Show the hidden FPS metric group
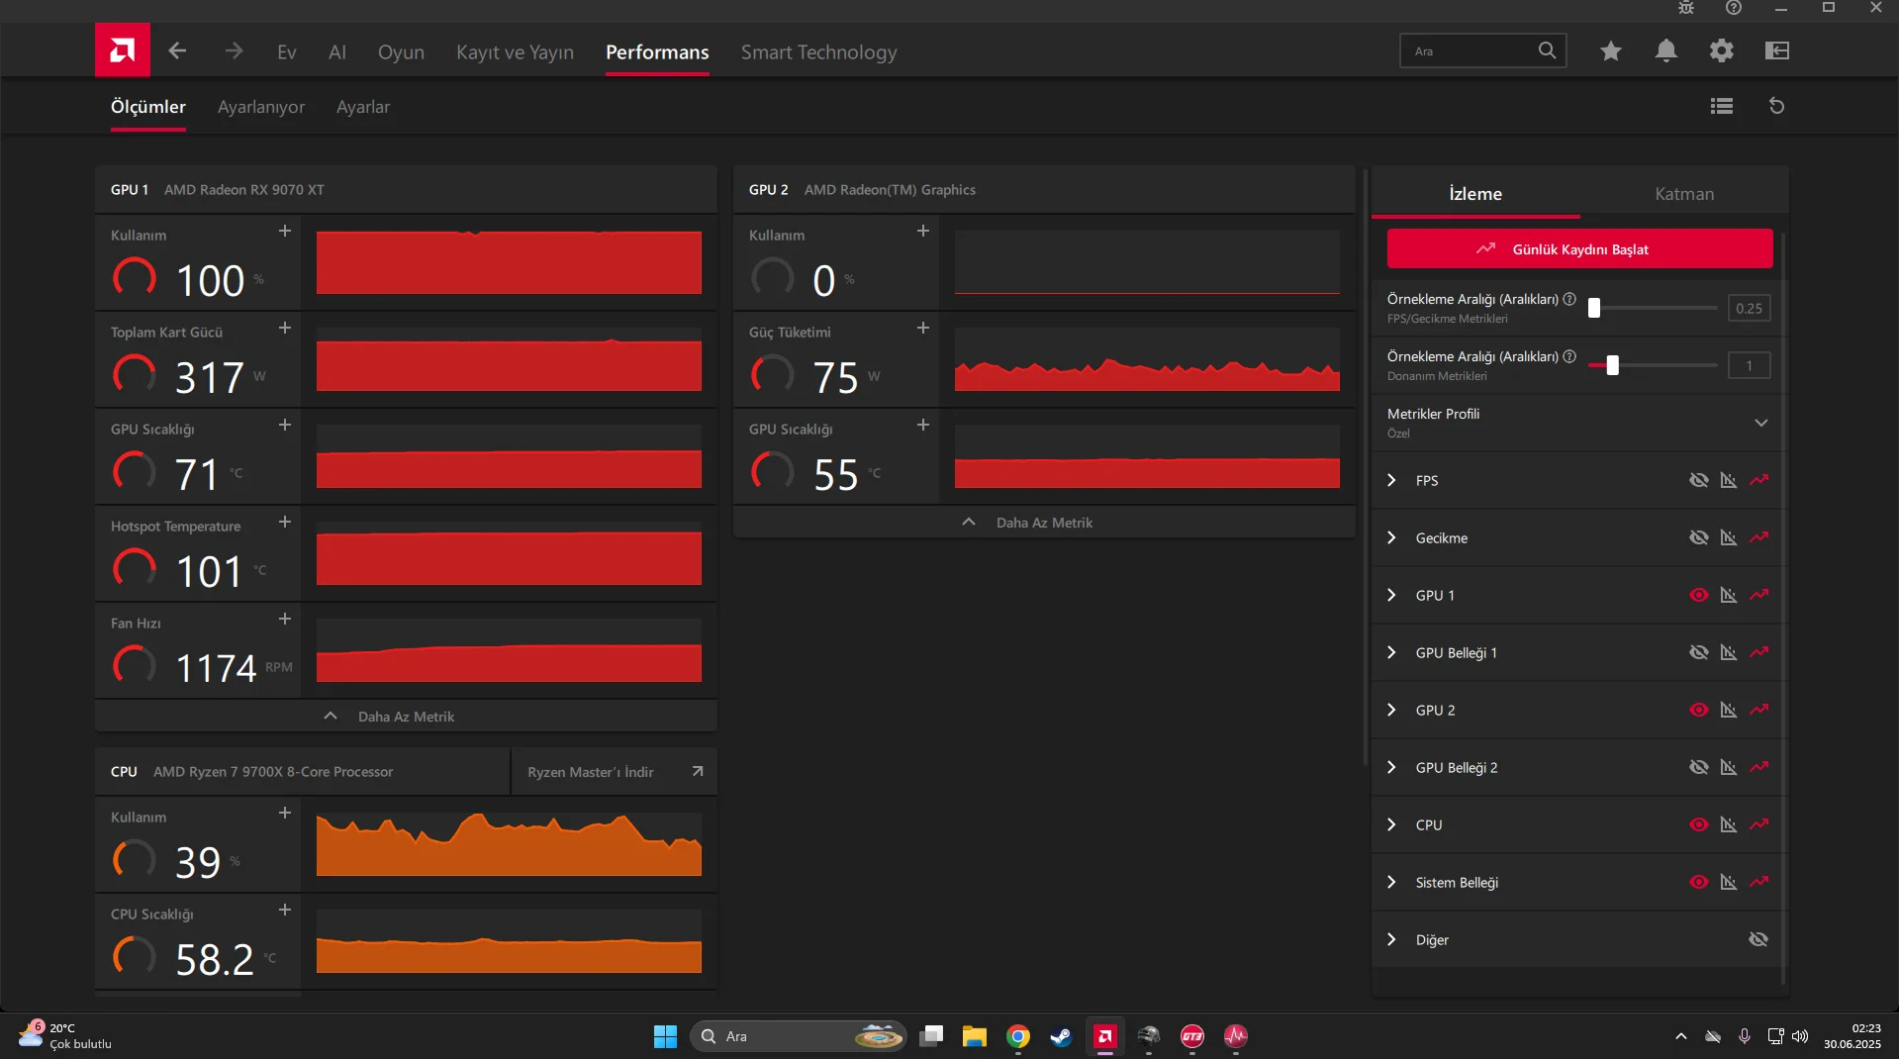This screenshot has height=1059, width=1899. tap(1698, 480)
